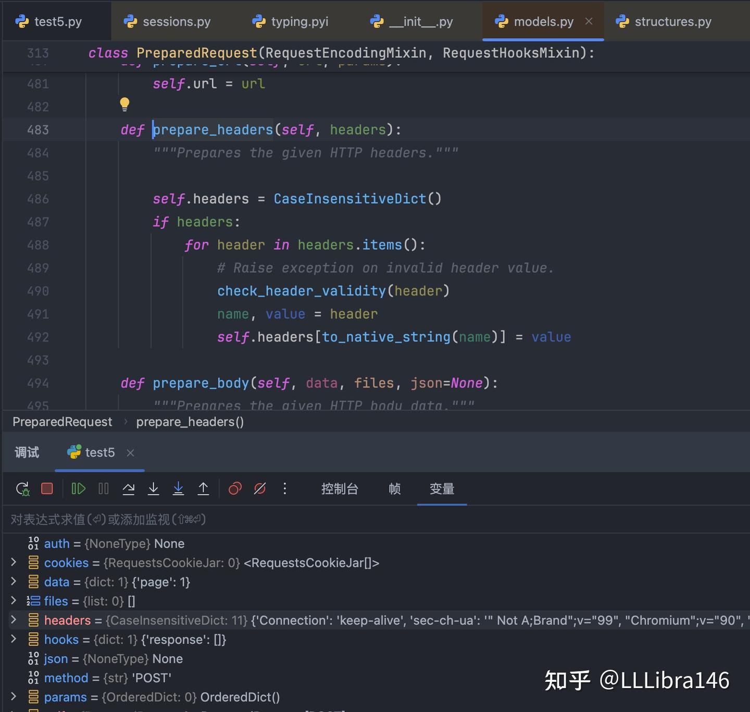
Task: Mute breakpoints with slashed circle icon
Action: (260, 488)
